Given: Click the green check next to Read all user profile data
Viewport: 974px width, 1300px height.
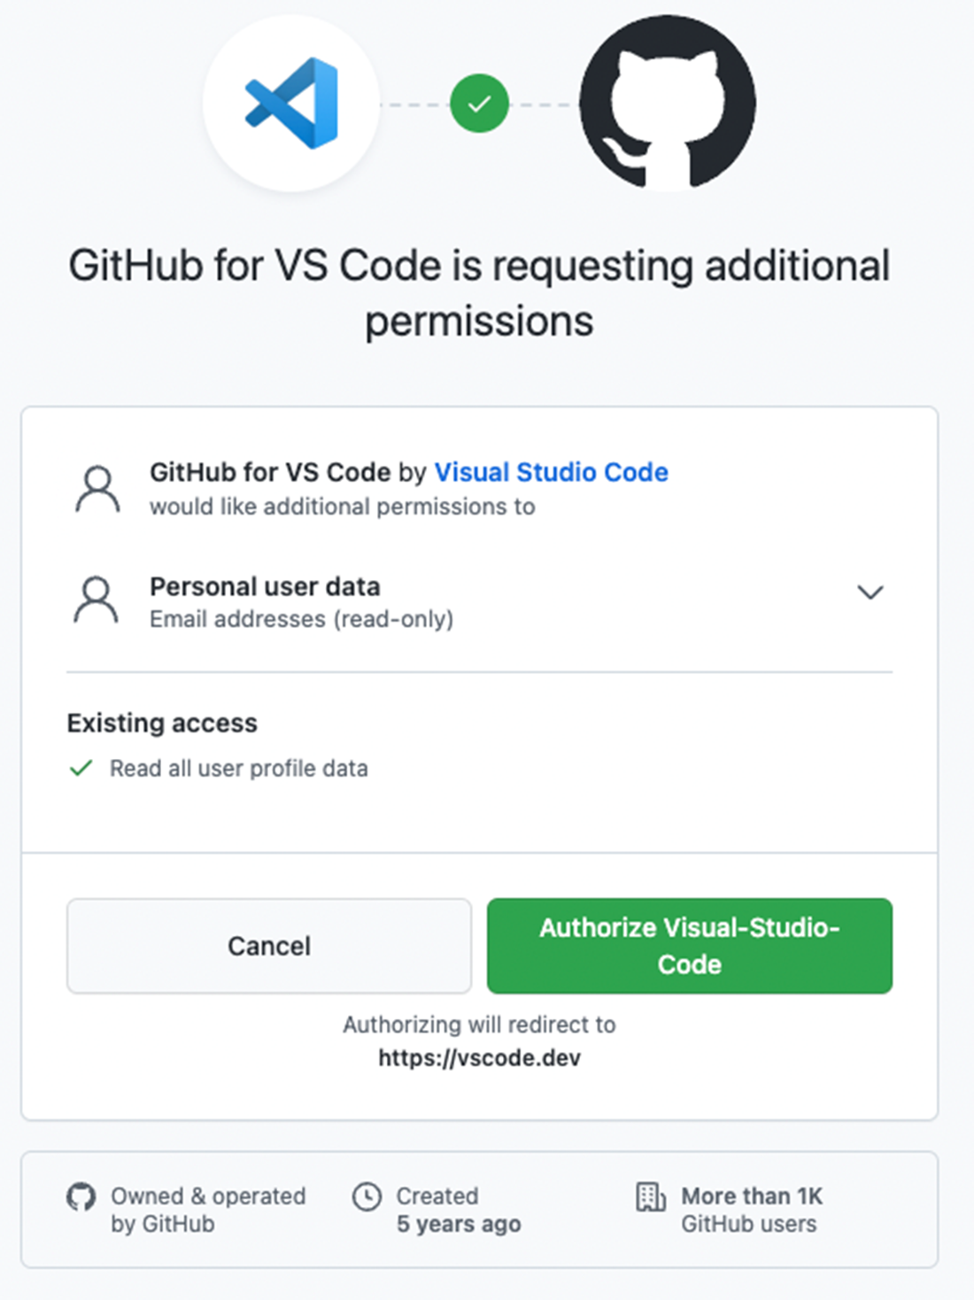Looking at the screenshot, I should (x=81, y=768).
